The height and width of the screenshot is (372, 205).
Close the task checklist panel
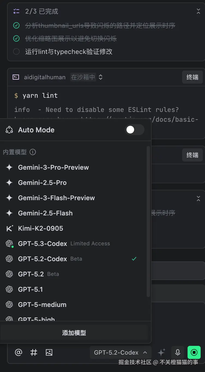click(198, 11)
